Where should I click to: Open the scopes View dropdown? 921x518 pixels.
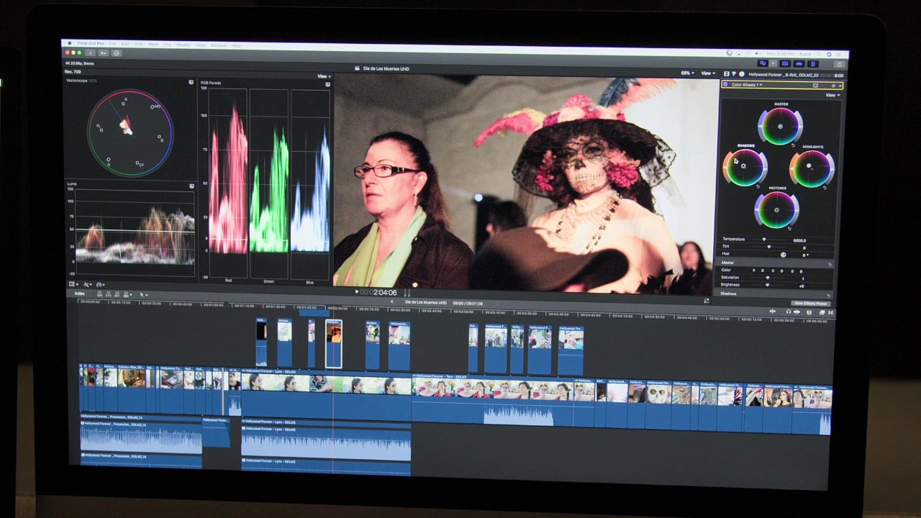point(324,76)
